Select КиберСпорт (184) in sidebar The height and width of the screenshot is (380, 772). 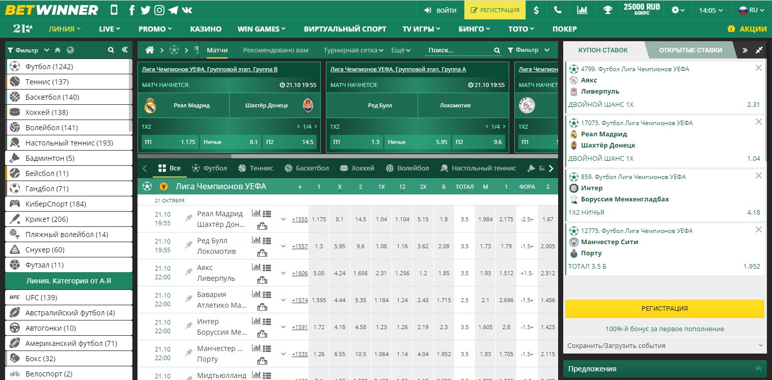(69, 203)
